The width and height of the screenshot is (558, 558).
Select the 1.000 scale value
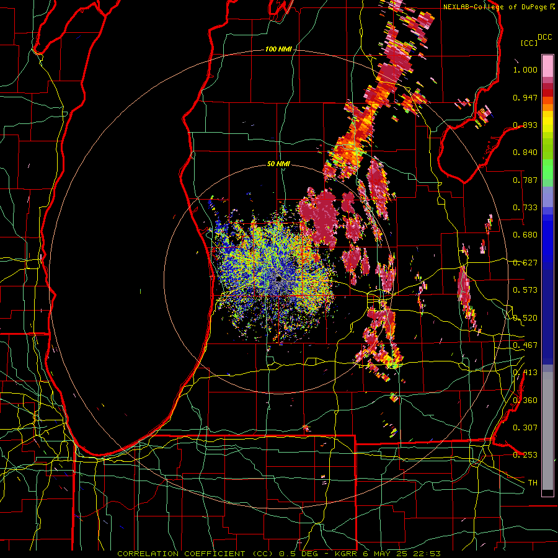pos(525,69)
